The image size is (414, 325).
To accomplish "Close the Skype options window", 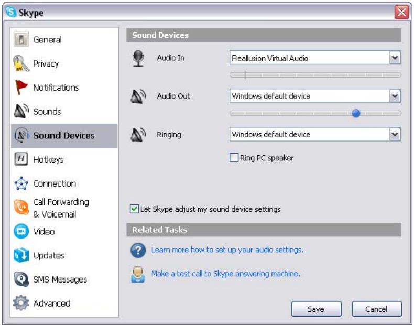I will click(401, 12).
